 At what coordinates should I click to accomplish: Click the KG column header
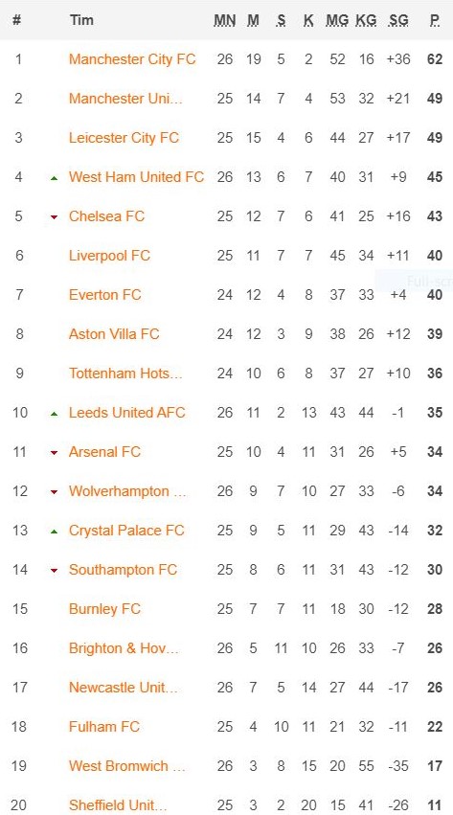click(366, 20)
